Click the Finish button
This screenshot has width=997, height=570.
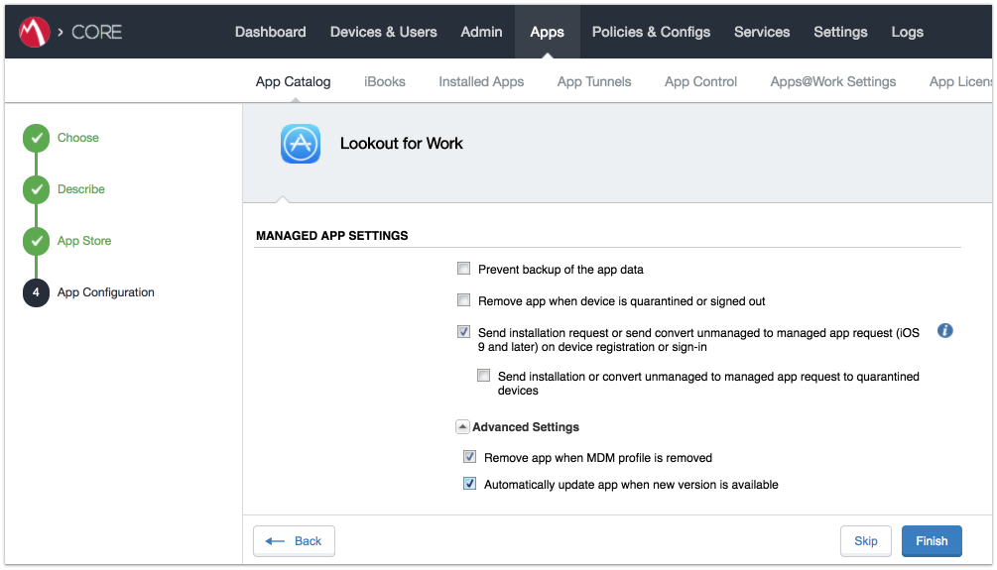pyautogui.click(x=932, y=541)
